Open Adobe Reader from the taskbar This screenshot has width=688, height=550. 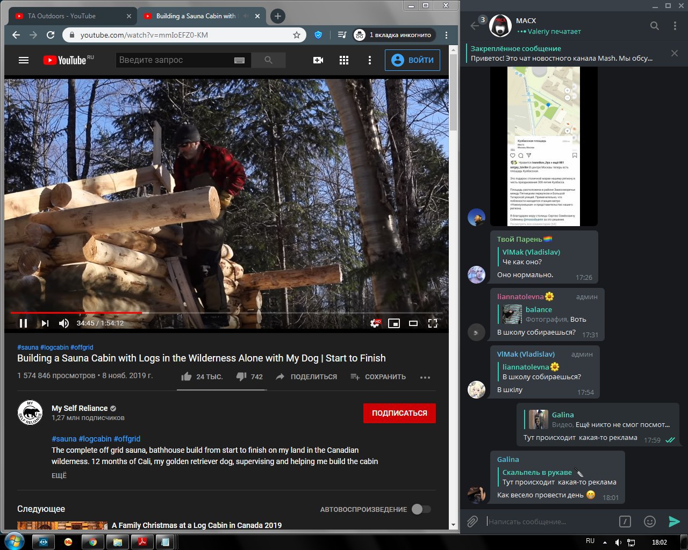(143, 542)
